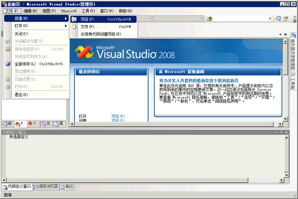
Task: Expand the 打开 submenu arrow
Action: (x=66, y=26)
